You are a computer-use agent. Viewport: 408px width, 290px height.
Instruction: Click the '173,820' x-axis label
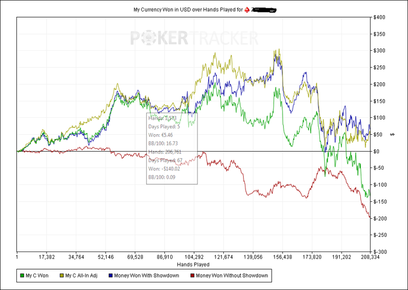pyautogui.click(x=312, y=257)
